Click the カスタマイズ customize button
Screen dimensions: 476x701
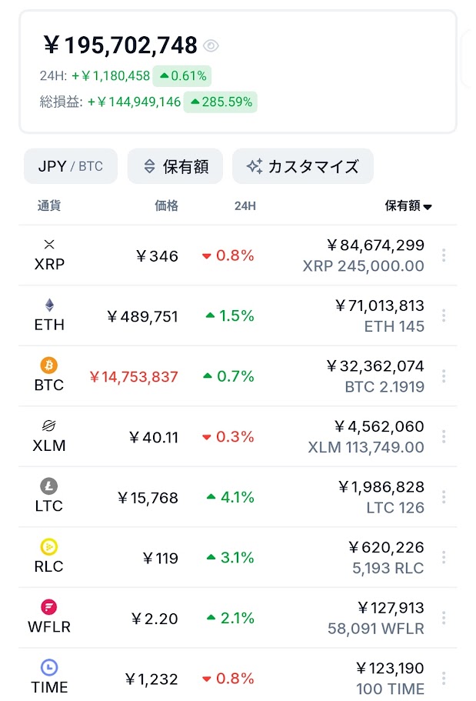[x=303, y=166]
